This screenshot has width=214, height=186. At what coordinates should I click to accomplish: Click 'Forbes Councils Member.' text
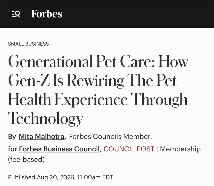tap(110, 136)
